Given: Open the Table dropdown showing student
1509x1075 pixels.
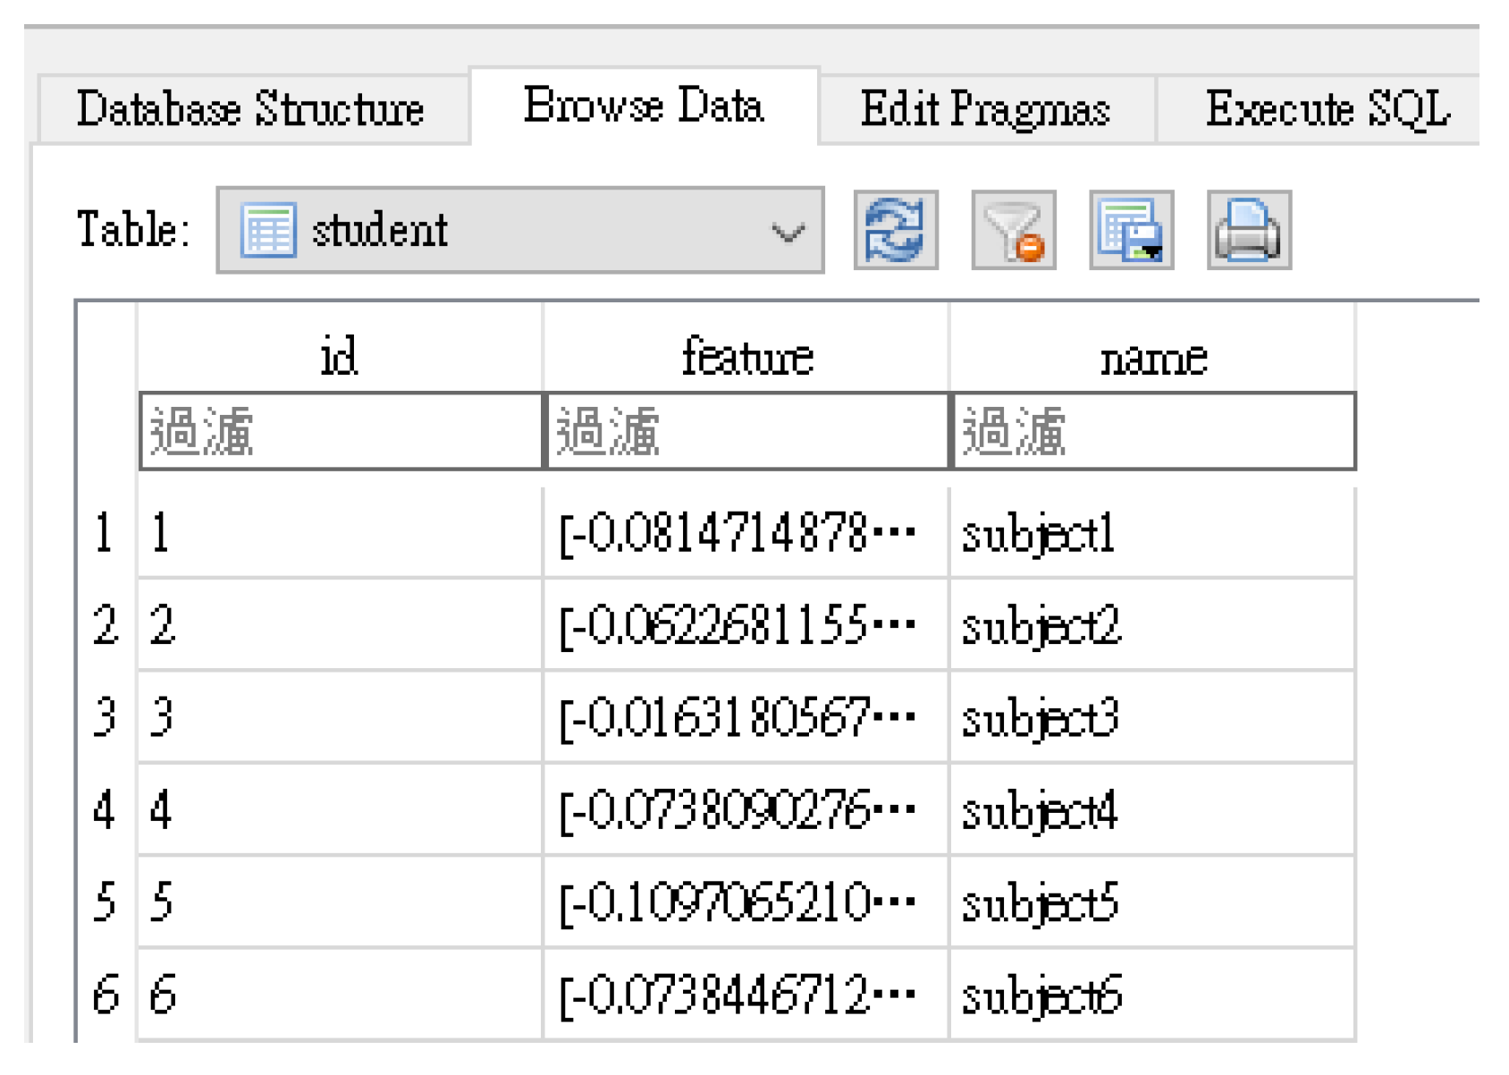Looking at the screenshot, I should pyautogui.click(x=520, y=230).
